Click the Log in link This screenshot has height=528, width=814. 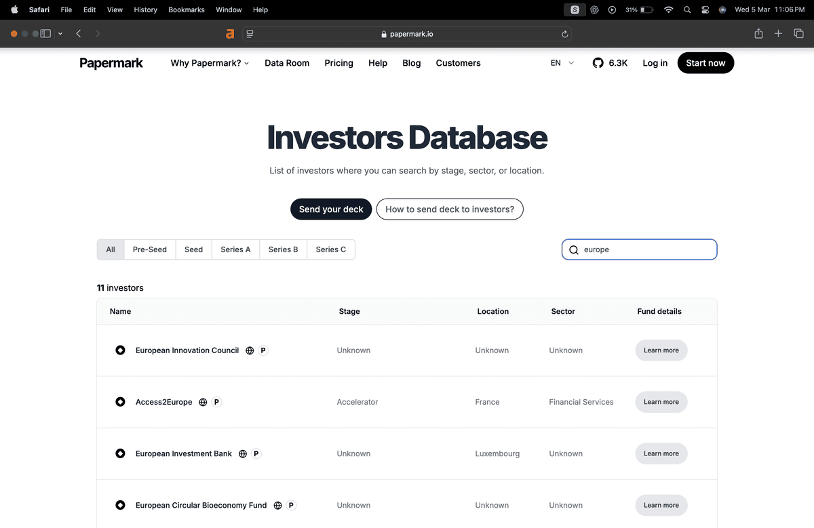tap(655, 63)
